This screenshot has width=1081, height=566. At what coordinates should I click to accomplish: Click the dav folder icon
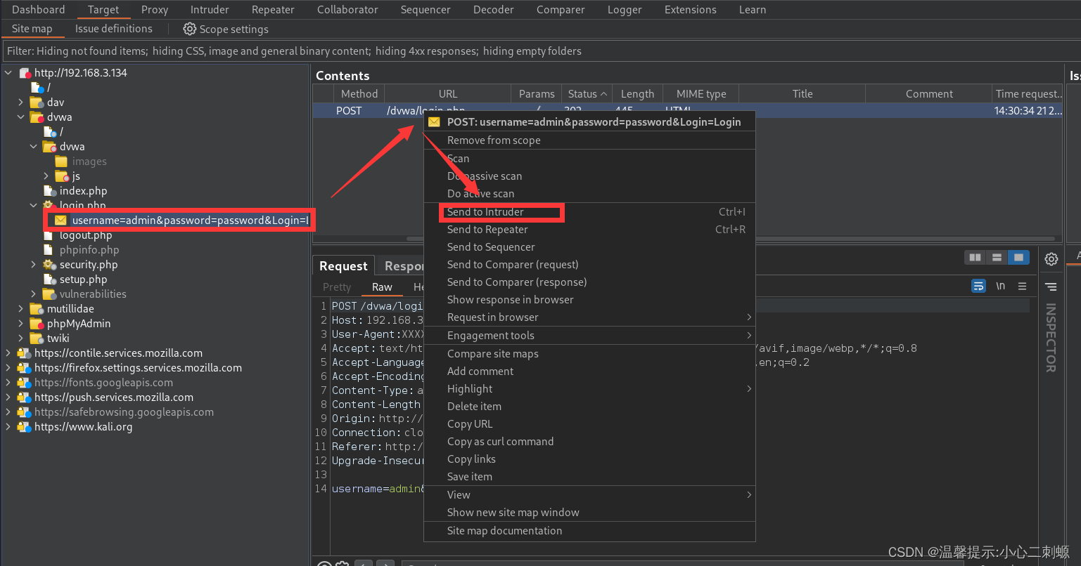click(x=37, y=103)
